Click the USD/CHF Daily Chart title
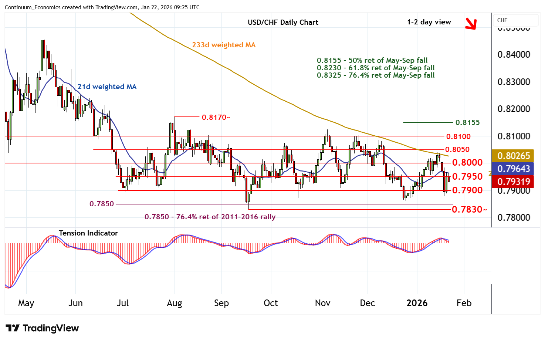This screenshot has width=545, height=342. point(283,22)
